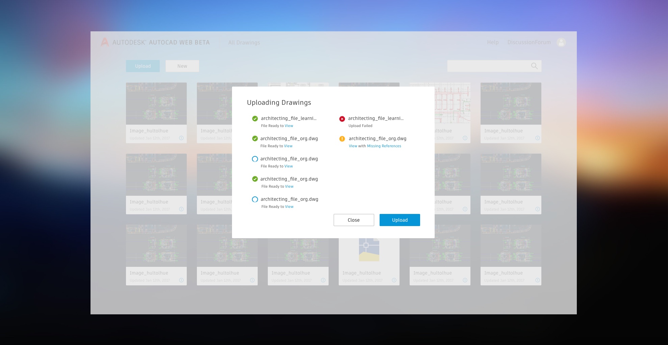
Task: Click the Upload button above the drawings grid
Action: click(143, 66)
